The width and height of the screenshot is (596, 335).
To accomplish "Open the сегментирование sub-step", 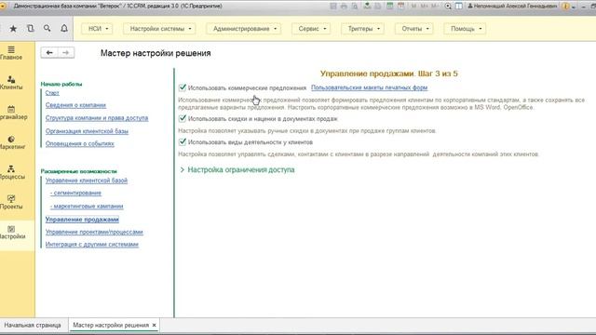I will [x=75, y=193].
